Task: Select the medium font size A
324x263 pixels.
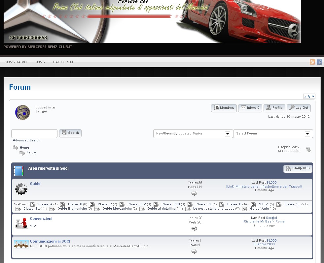Action: coord(309,97)
